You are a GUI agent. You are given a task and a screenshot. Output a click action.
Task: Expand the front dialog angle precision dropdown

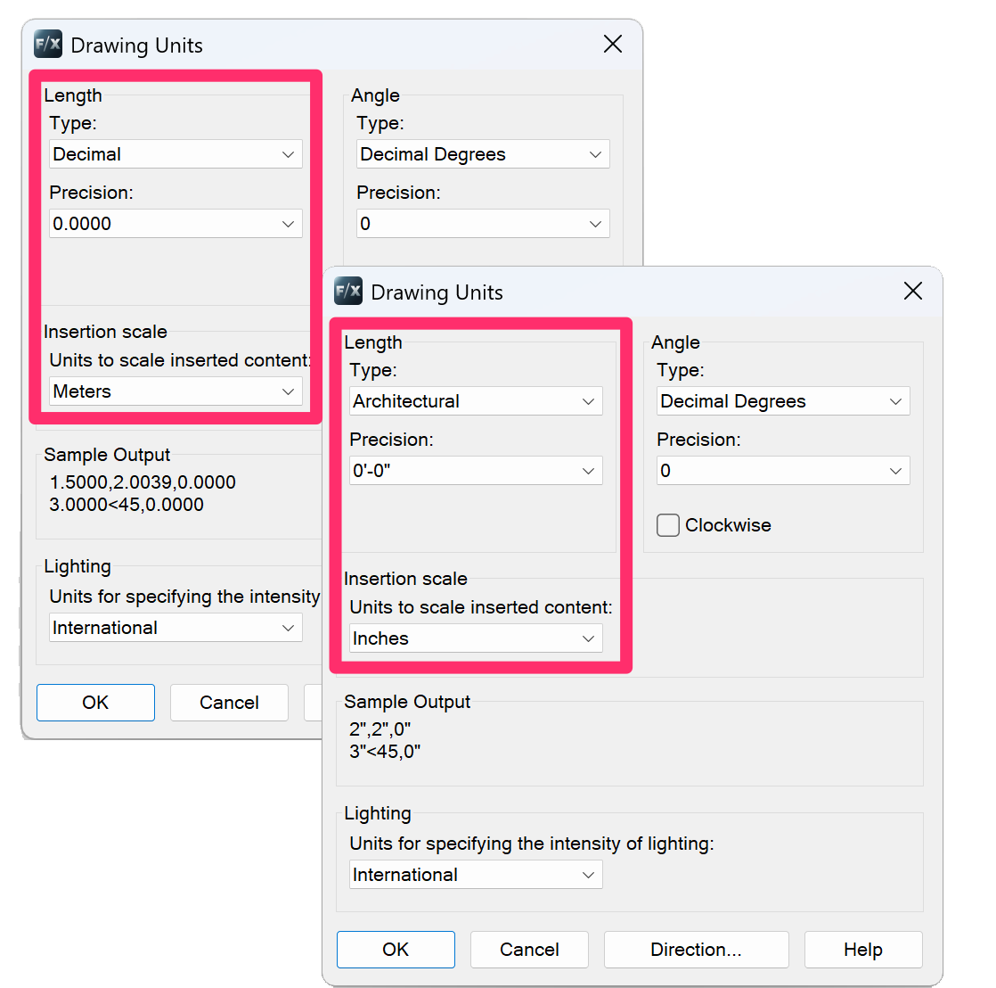coord(783,471)
